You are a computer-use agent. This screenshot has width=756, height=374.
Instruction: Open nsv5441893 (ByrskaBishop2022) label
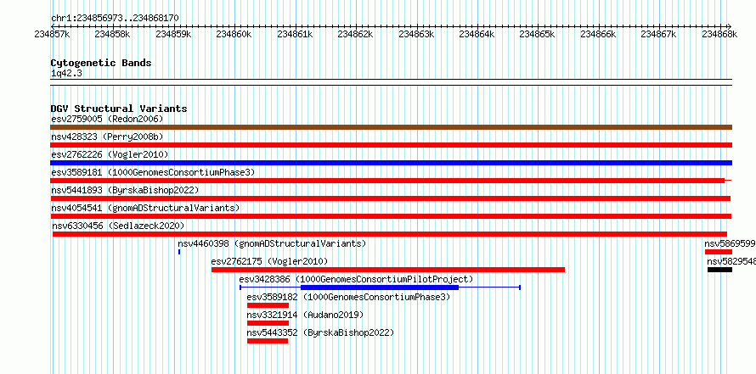click(125, 190)
